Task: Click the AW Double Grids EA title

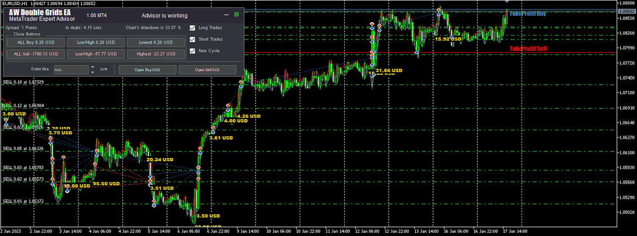Action: 40,12
